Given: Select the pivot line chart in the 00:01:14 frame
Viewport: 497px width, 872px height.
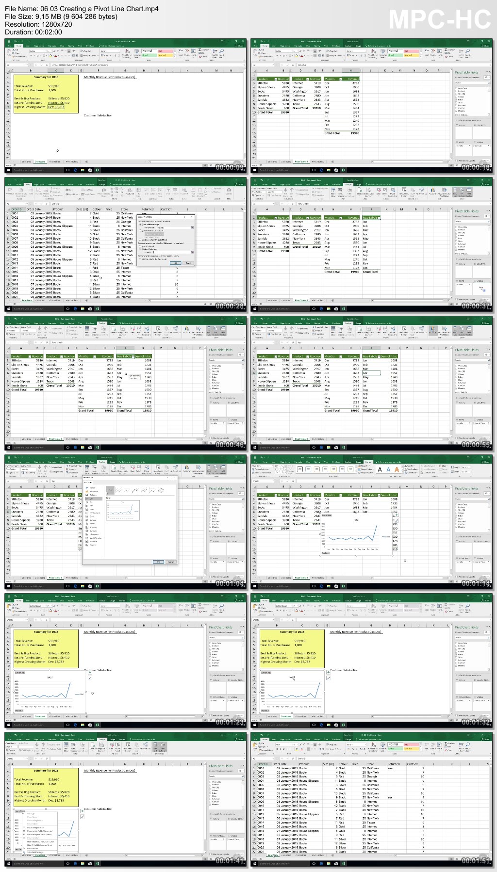Looking at the screenshot, I should point(356,534).
